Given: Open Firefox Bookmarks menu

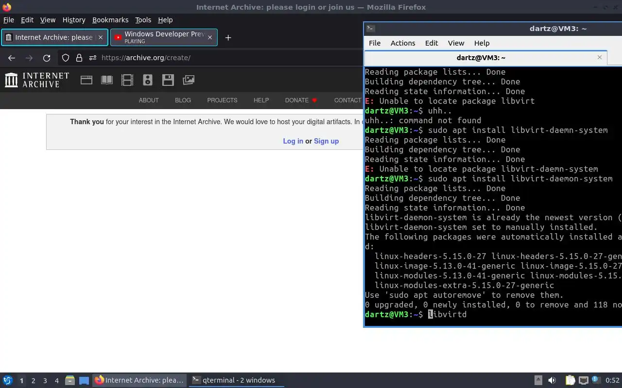Looking at the screenshot, I should [110, 20].
